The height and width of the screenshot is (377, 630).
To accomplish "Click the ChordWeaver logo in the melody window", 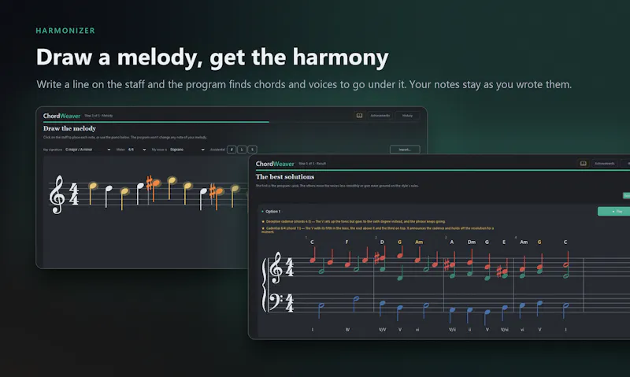I will pos(62,116).
